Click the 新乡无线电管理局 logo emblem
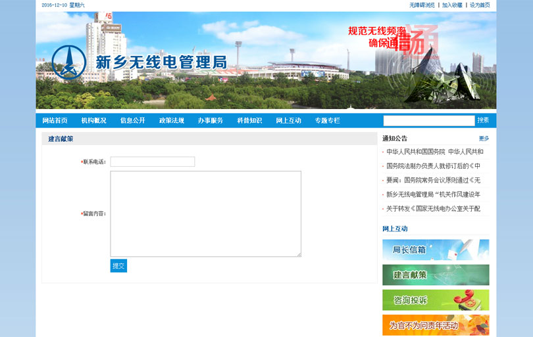 tap(68, 63)
